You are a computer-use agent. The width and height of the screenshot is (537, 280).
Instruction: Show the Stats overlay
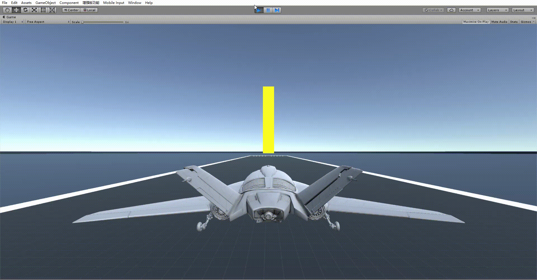point(514,22)
